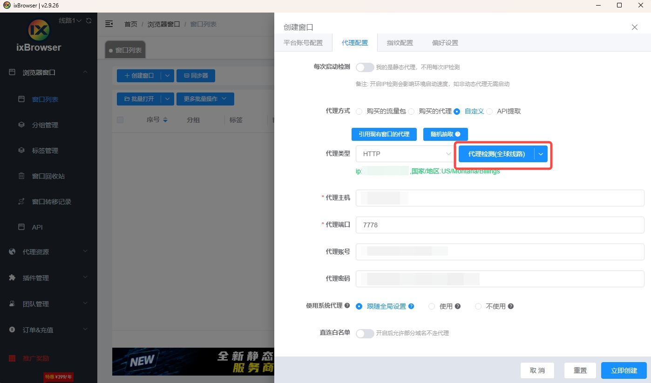The image size is (651, 383).
Task: Click 代理检测(全球线路) button
Action: point(496,154)
